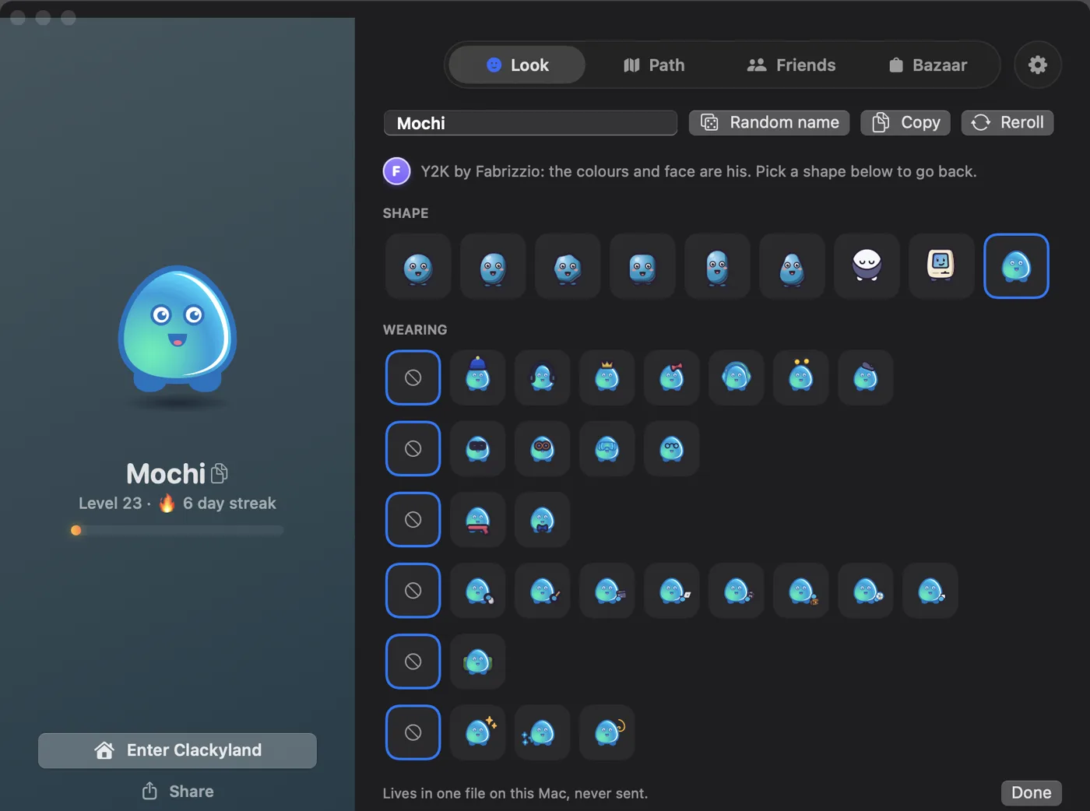Open the Bazaar tab
This screenshot has height=811, width=1090.
(x=928, y=65)
